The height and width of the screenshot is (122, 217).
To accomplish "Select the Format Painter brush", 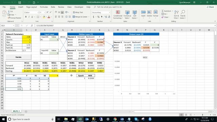I will 9,18.
